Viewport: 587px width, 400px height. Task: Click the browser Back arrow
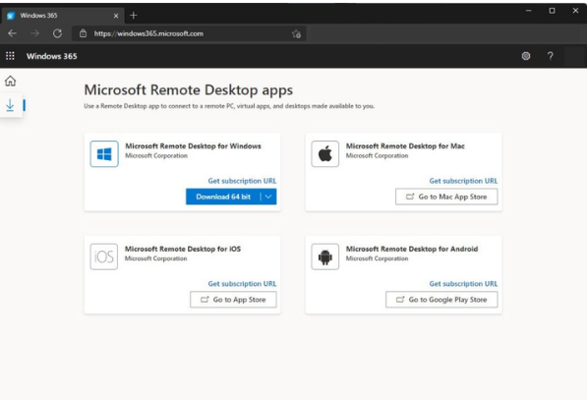pos(13,33)
